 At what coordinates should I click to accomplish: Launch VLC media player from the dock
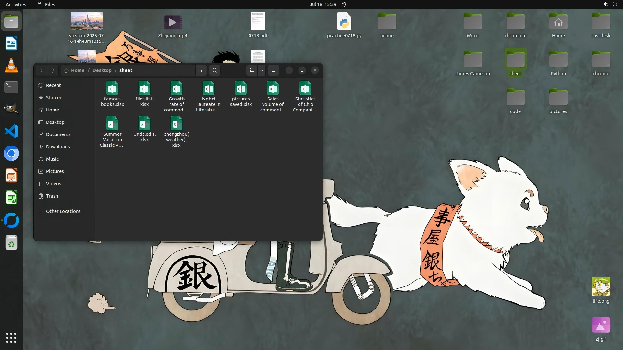[x=11, y=65]
